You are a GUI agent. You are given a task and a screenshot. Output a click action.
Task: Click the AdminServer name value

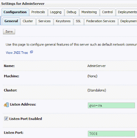(97, 66)
